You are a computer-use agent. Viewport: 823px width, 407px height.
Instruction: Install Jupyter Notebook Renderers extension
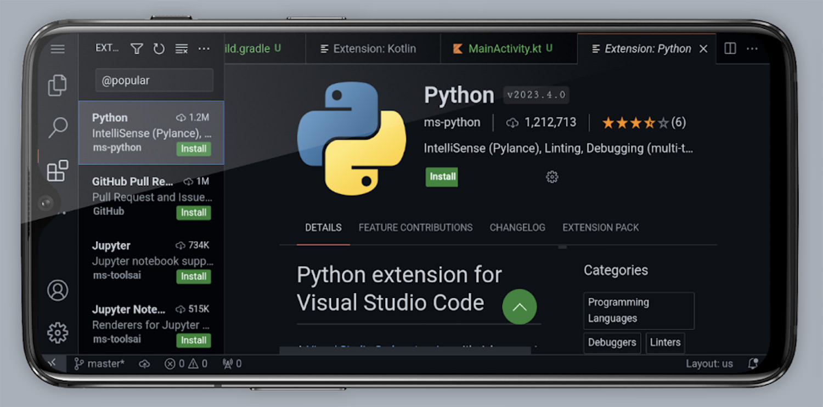coord(194,340)
